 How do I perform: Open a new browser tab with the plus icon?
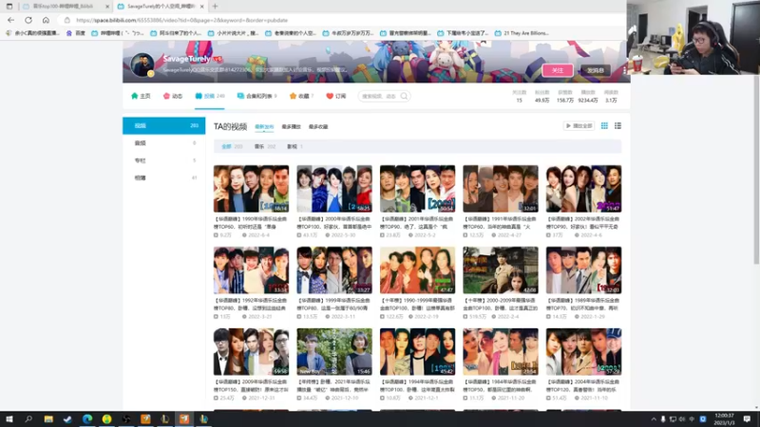tap(215, 7)
